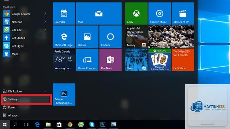
Task: Open Get Started from the list
Action: tap(25, 38)
